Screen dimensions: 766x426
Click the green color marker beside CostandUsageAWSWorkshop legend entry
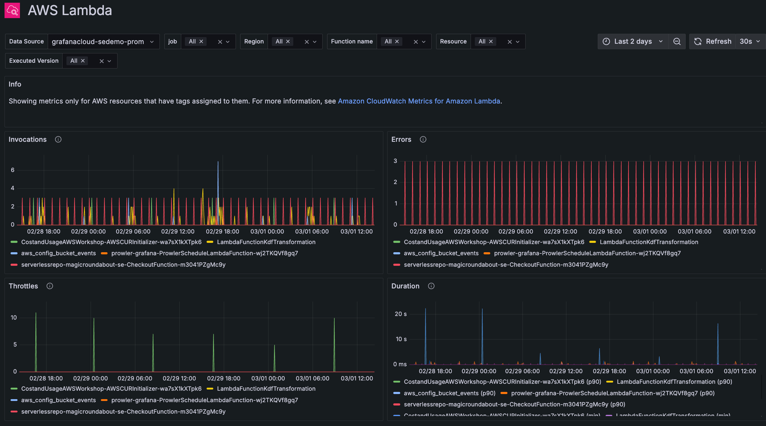click(13, 242)
